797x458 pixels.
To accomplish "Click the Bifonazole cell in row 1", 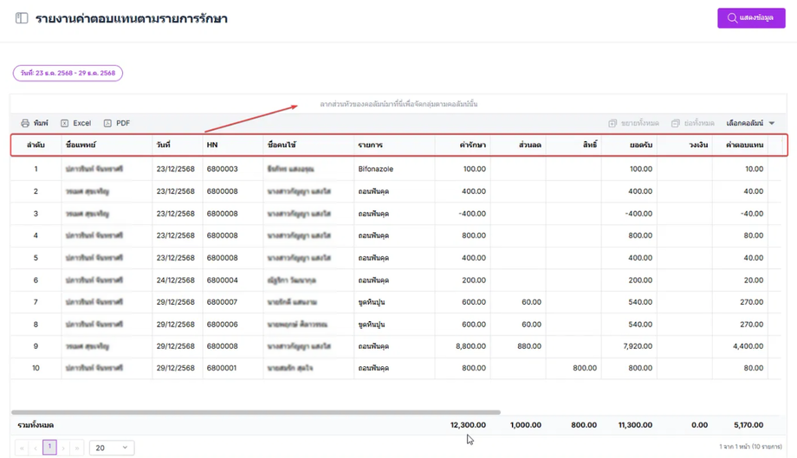I will (x=375, y=169).
